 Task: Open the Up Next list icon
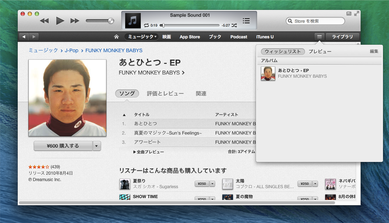(x=246, y=21)
